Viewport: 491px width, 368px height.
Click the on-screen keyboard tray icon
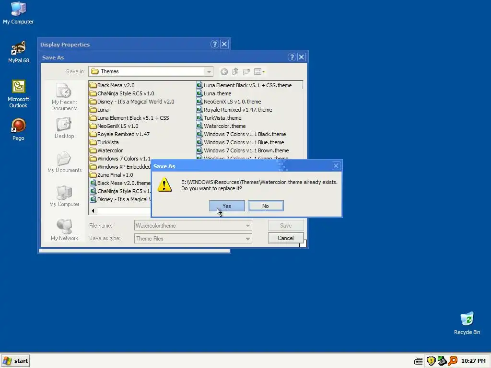(x=418, y=361)
